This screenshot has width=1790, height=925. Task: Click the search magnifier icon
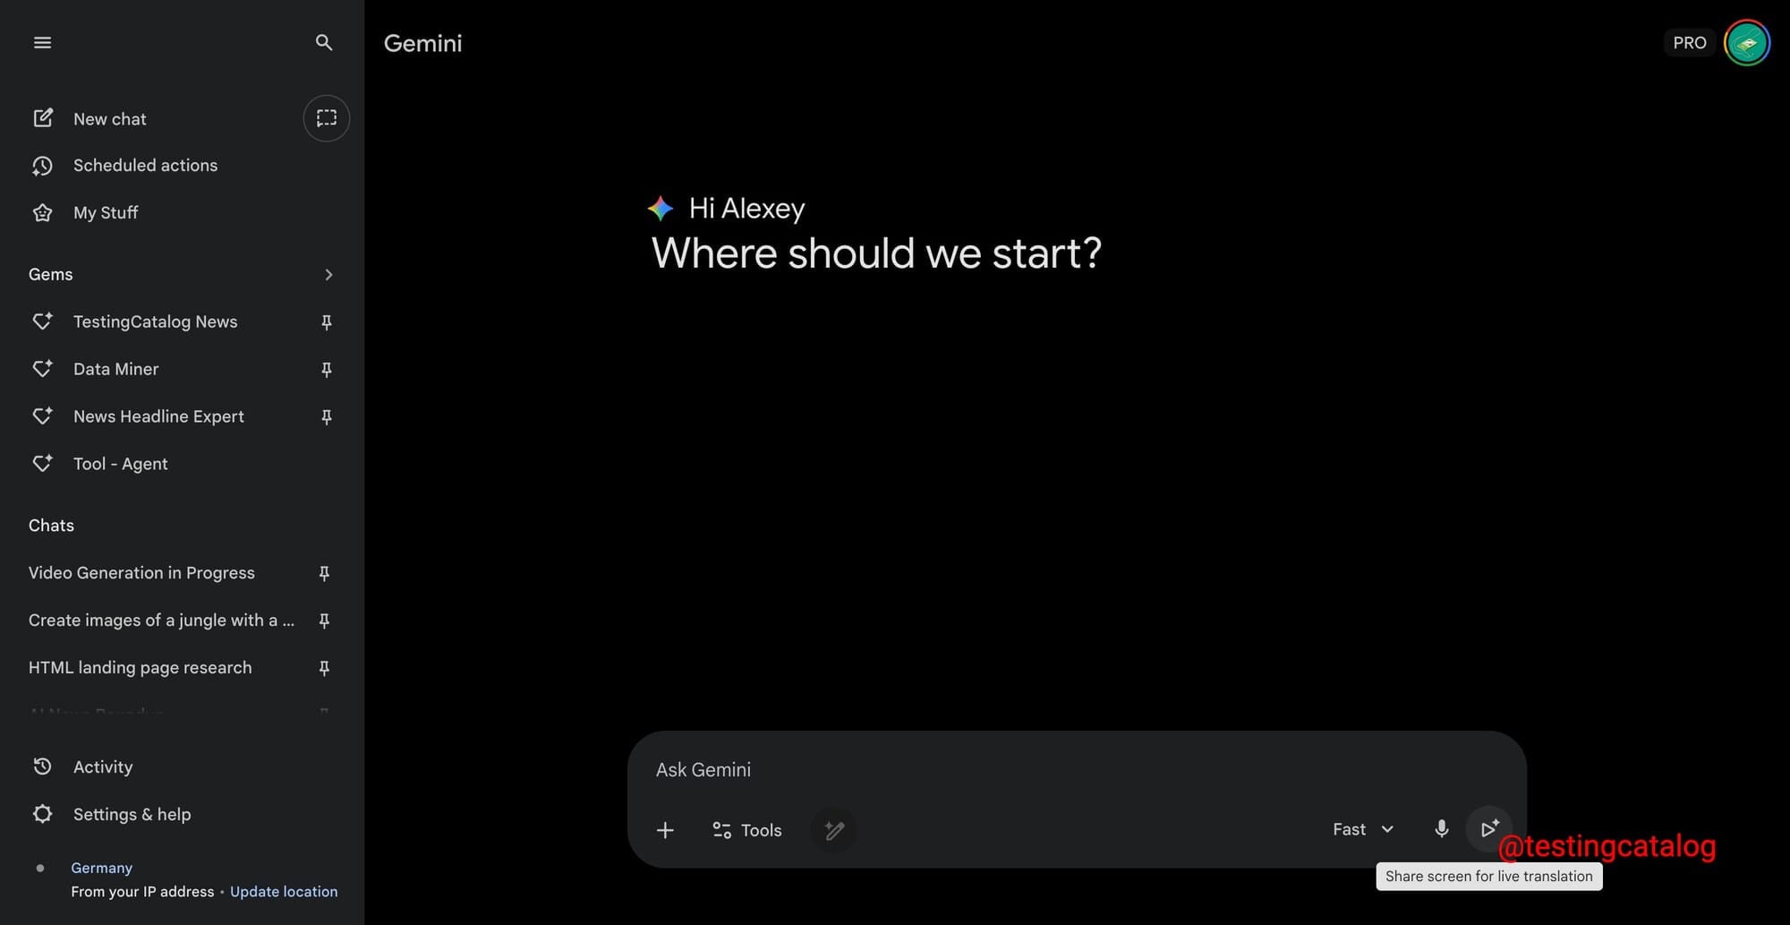324,43
